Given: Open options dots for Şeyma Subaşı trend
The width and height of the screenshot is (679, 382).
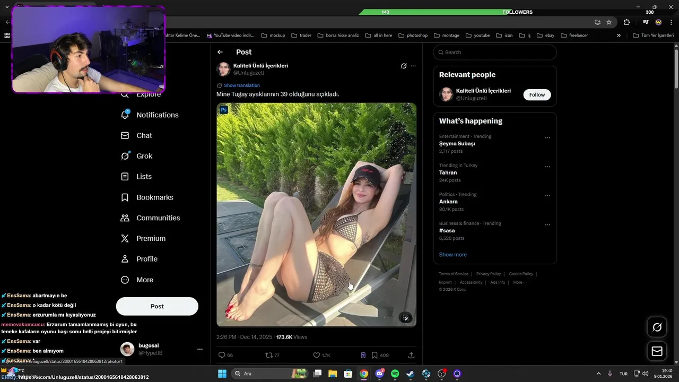Looking at the screenshot, I should pyautogui.click(x=547, y=138).
